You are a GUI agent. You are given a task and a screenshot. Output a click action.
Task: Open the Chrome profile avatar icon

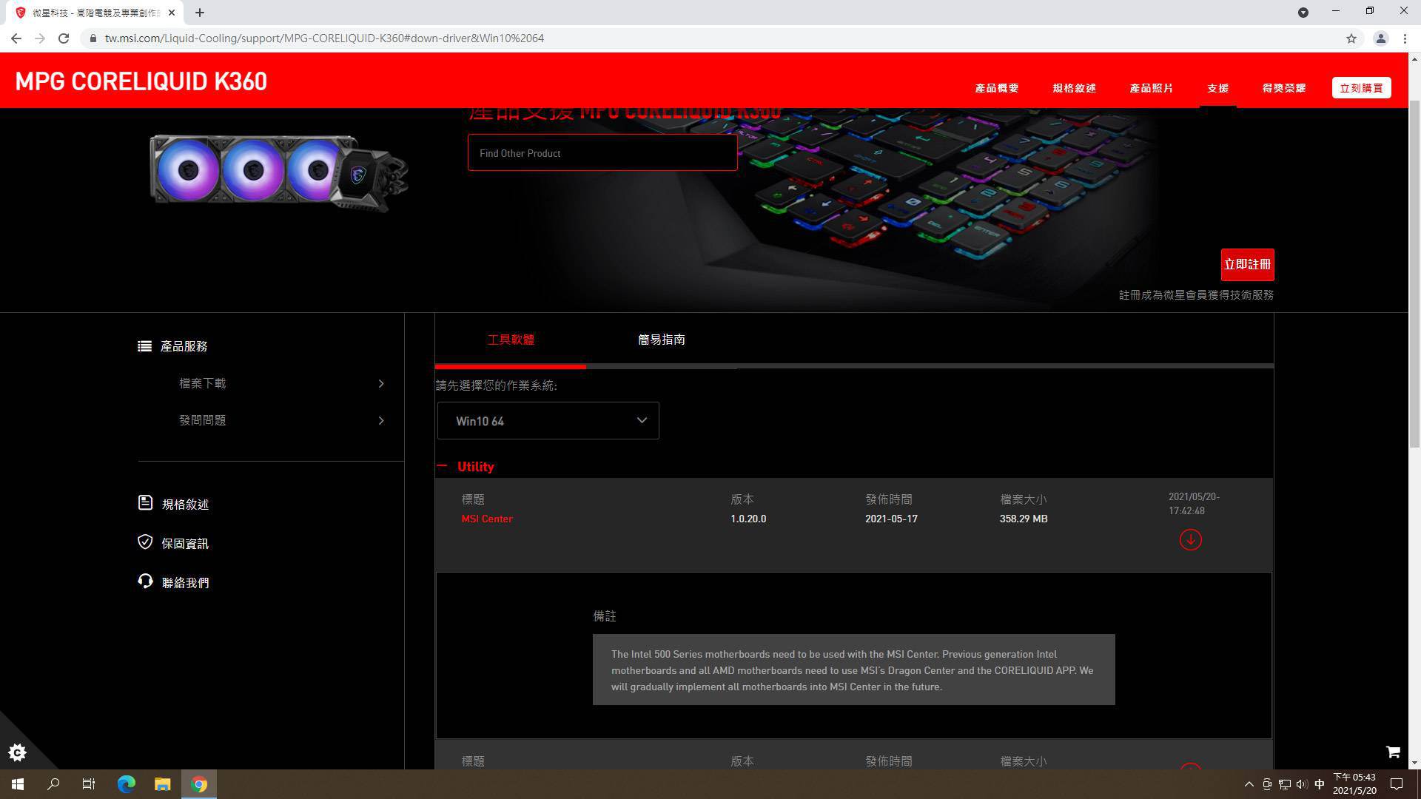(x=1380, y=38)
